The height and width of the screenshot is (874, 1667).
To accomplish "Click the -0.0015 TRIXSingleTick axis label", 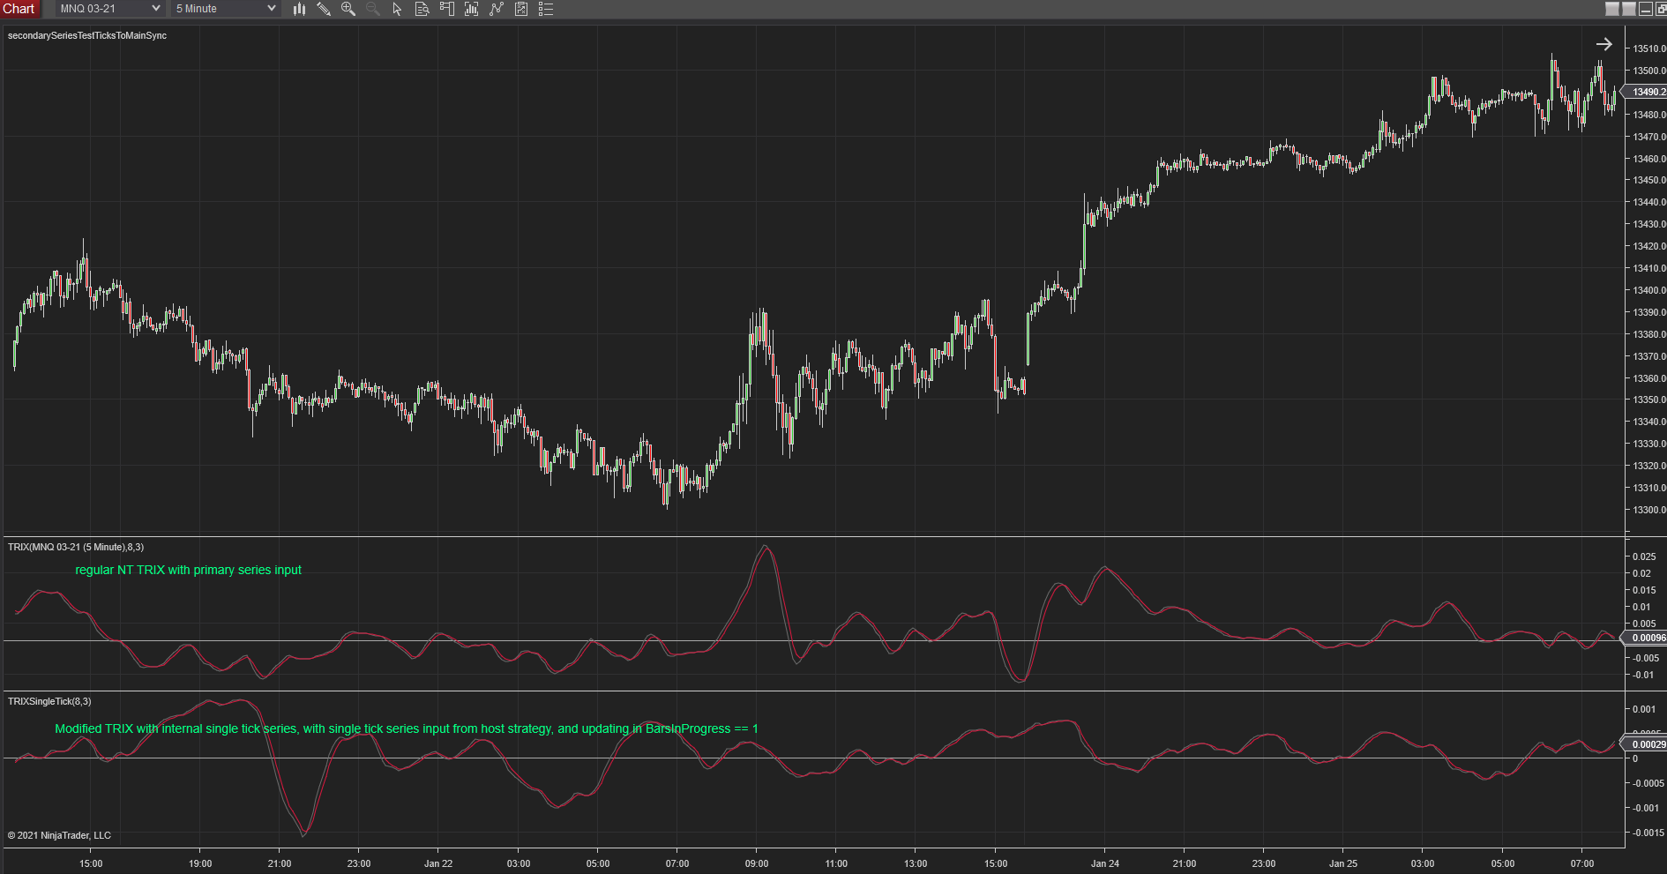I will tap(1648, 833).
